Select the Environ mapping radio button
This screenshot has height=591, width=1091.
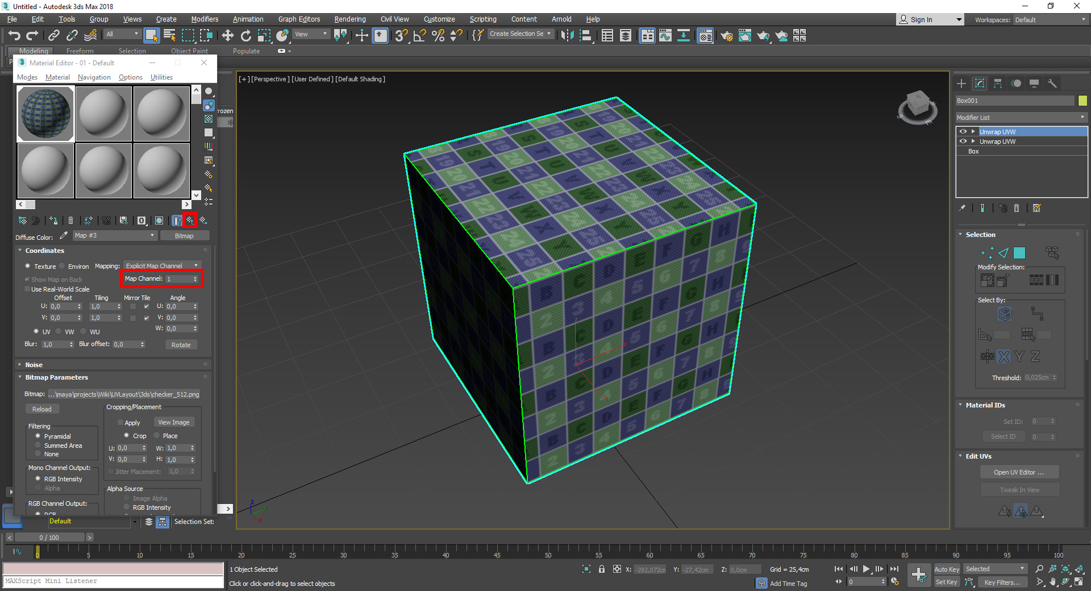(x=61, y=266)
